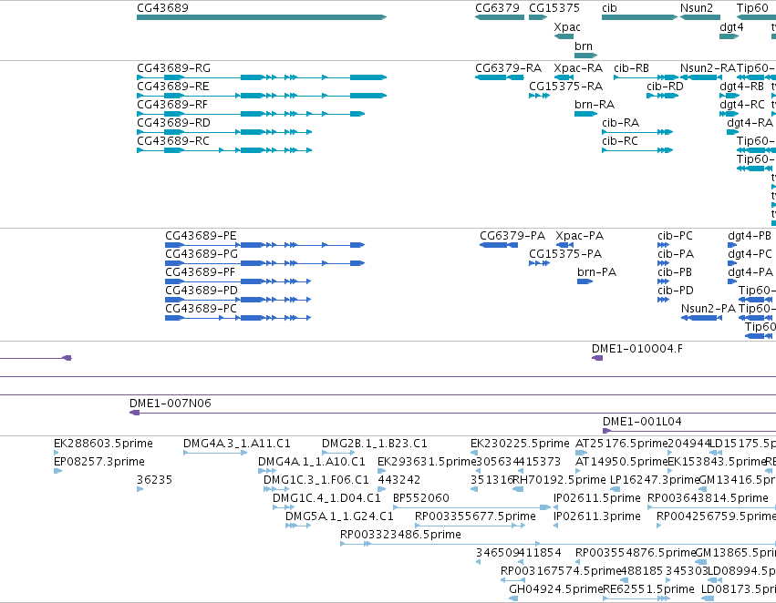Click the CG6379-PA protein feature
This screenshot has height=603, width=776.
pyautogui.click(x=499, y=245)
